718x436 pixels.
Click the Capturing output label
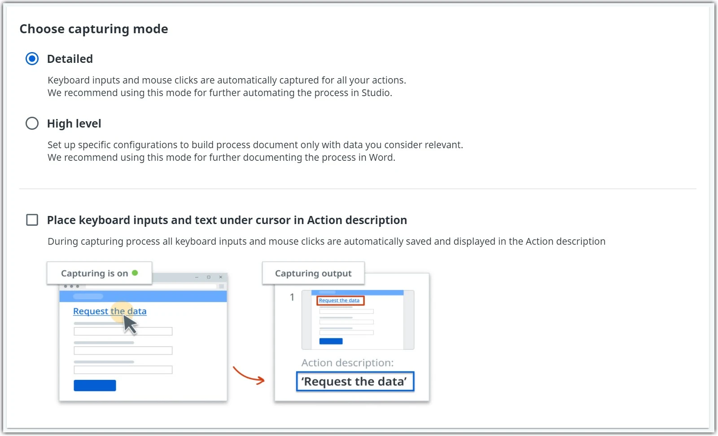point(313,273)
